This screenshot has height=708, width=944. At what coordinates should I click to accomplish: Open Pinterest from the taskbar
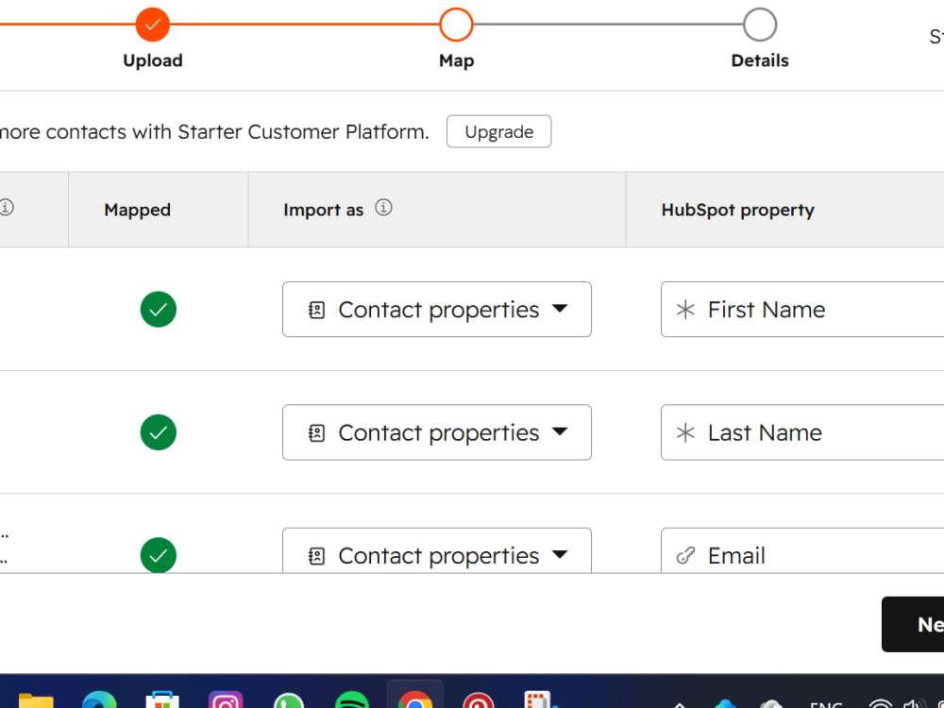(x=479, y=700)
